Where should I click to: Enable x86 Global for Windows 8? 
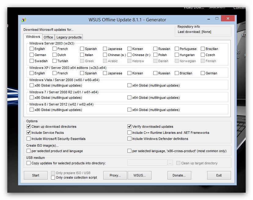click(x=32, y=110)
